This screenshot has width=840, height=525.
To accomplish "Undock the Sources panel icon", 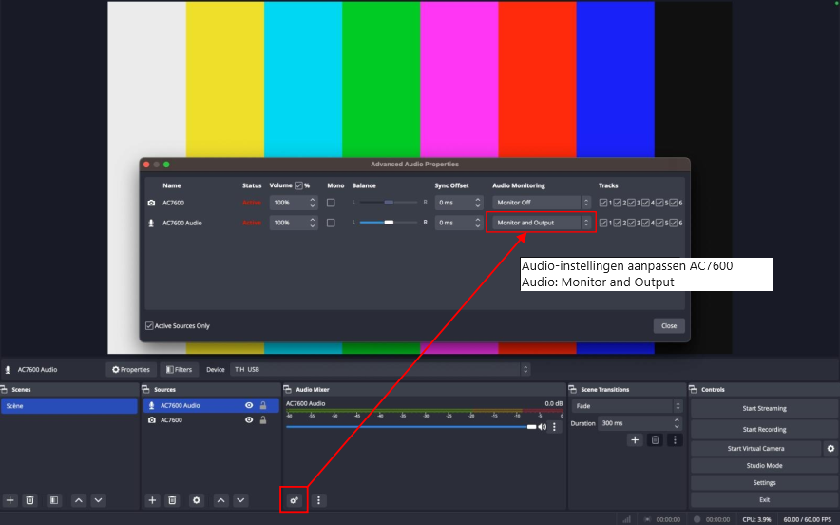I will tap(145, 389).
